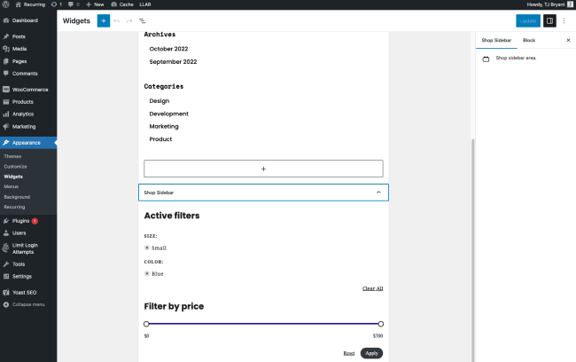Open the Customize submenu item
This screenshot has width=576, height=362.
click(x=16, y=167)
